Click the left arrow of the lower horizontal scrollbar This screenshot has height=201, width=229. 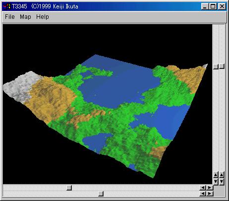point(203,194)
